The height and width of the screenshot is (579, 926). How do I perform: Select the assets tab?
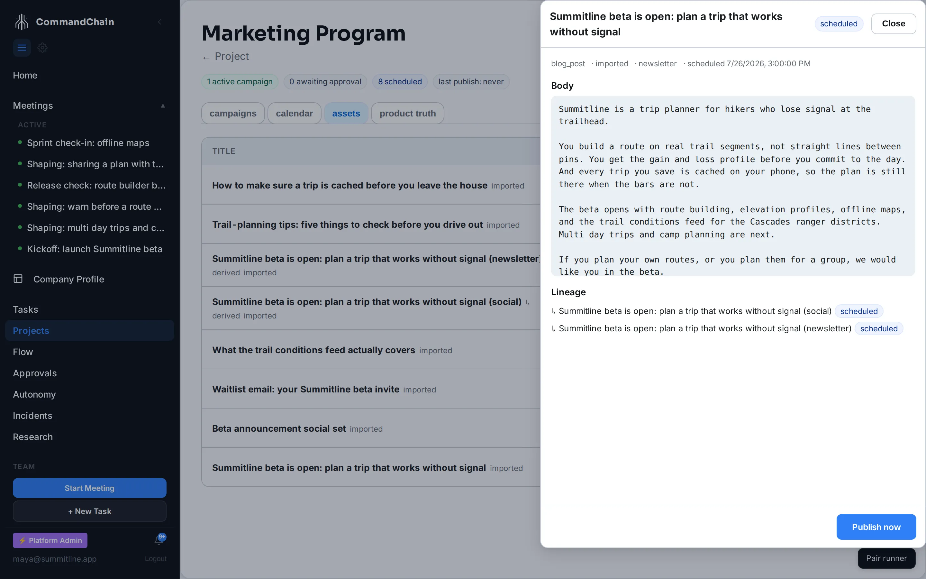click(346, 113)
